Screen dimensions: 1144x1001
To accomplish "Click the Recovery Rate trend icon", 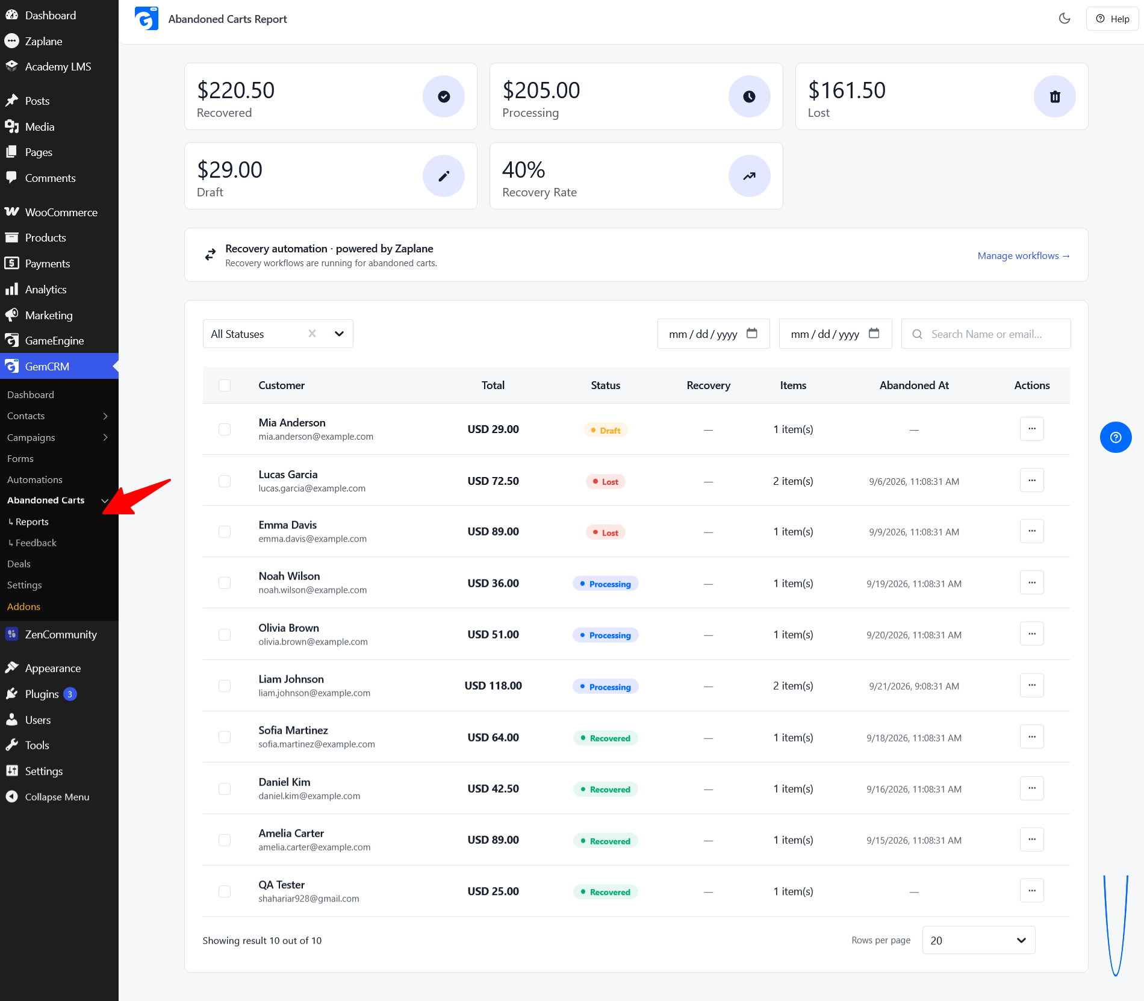I will 749,176.
